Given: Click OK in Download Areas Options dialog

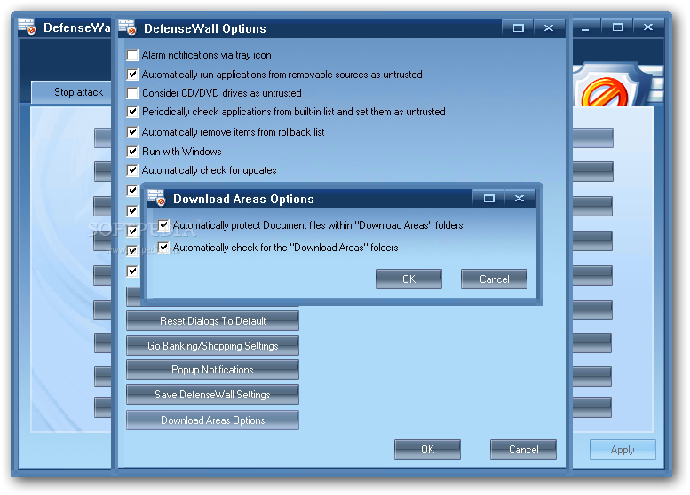Looking at the screenshot, I should click(408, 279).
